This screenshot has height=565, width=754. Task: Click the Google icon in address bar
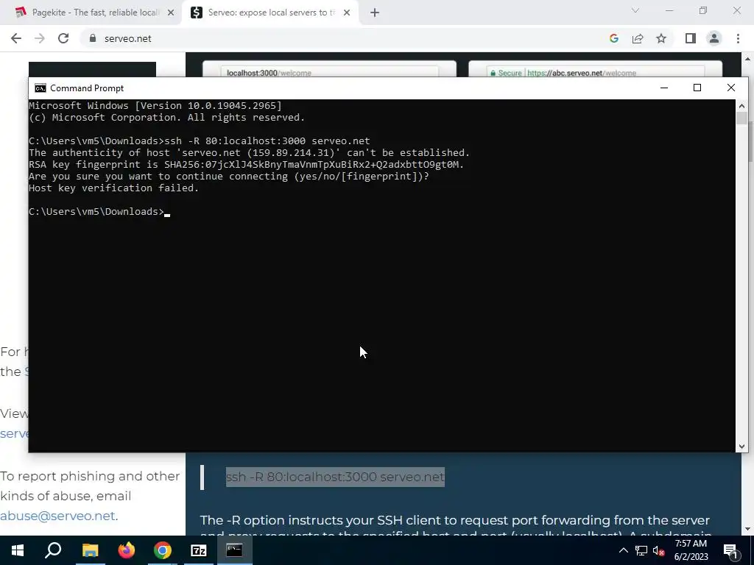(x=613, y=38)
